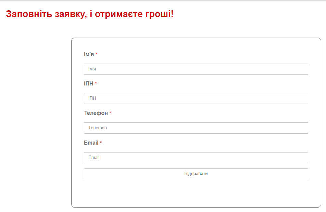Click the Email field label

point(91,143)
